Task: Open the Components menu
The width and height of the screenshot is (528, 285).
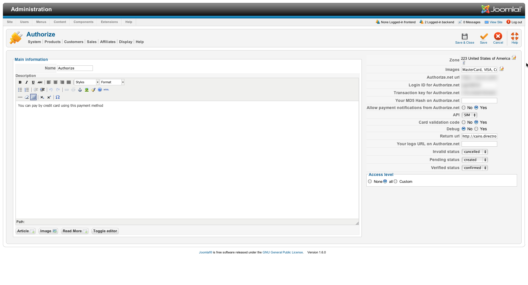Action: (83, 22)
